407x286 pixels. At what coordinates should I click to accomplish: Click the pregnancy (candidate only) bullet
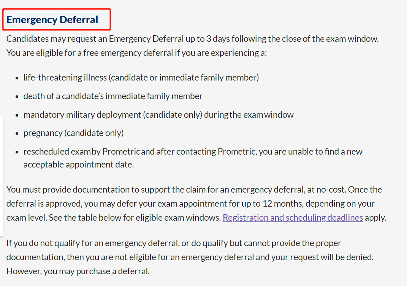pos(73,133)
